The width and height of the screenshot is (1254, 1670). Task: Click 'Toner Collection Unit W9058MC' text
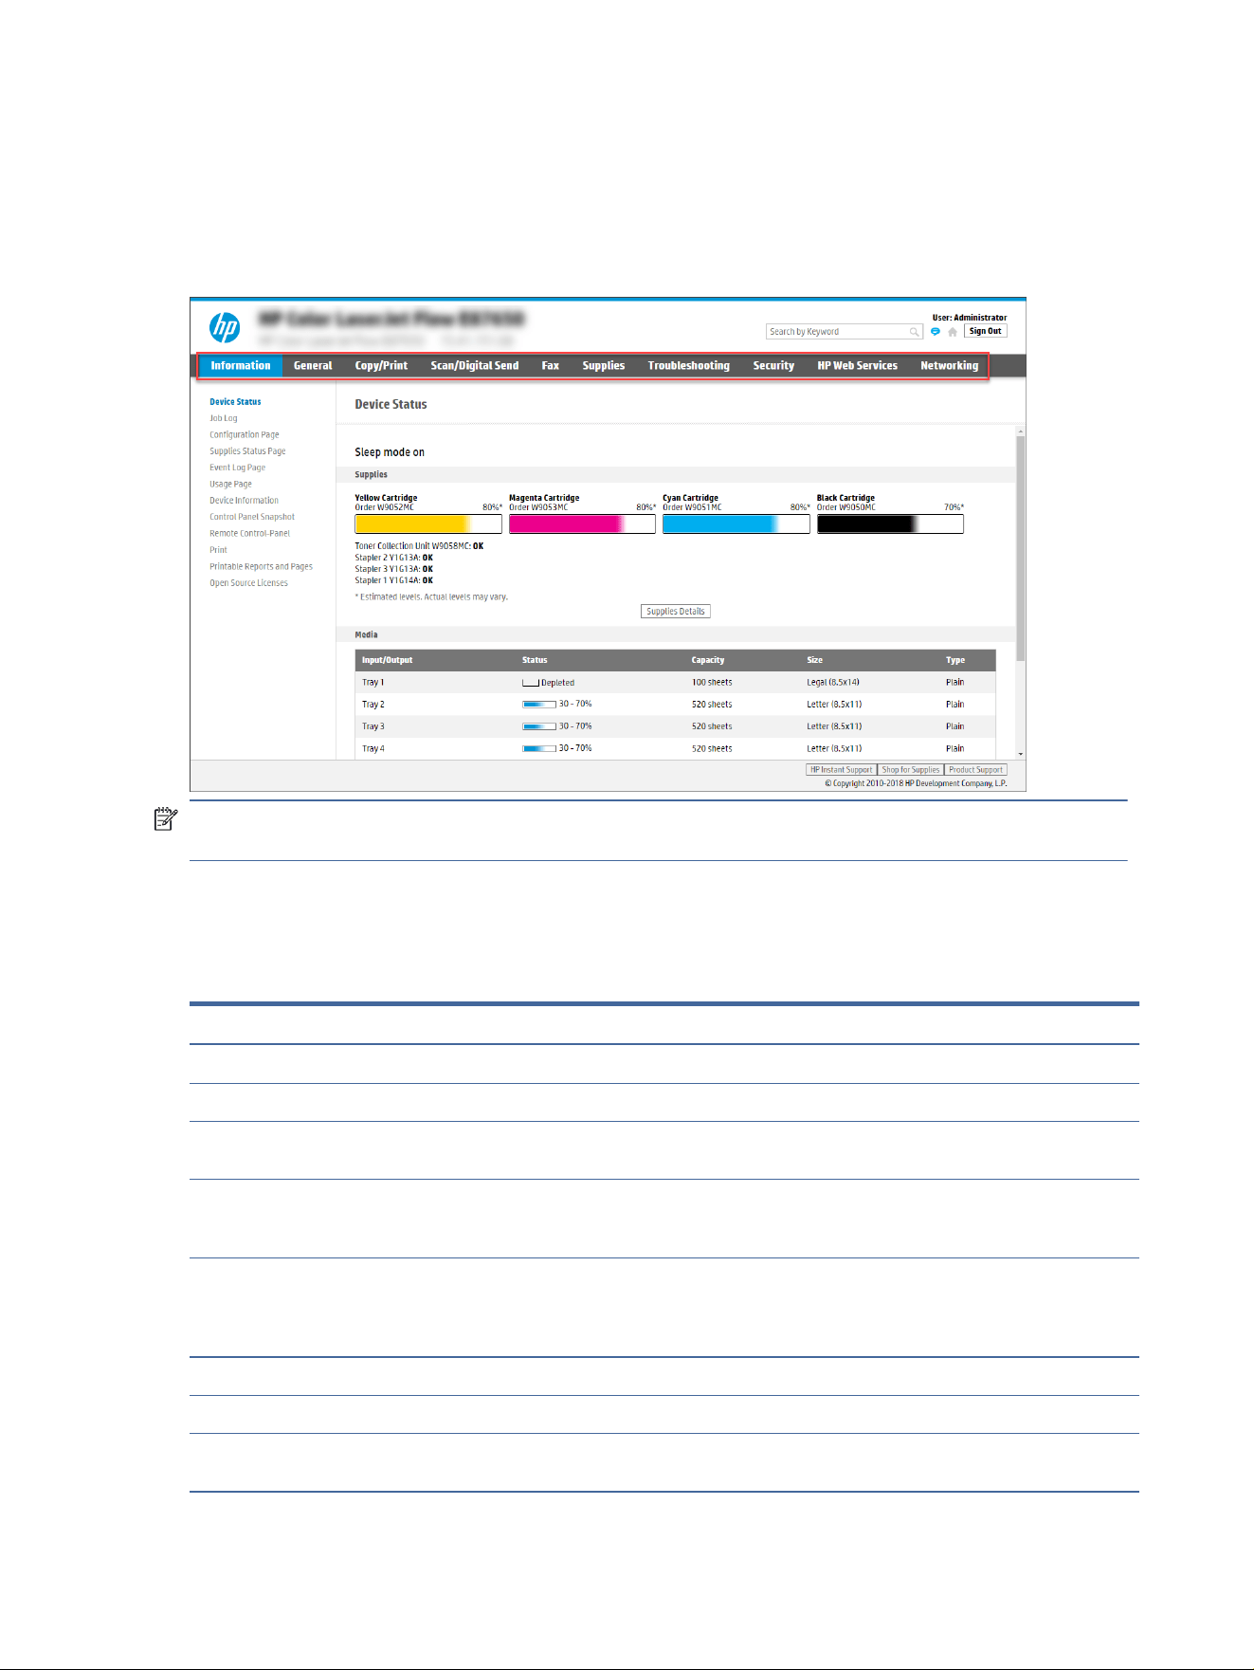pos(412,546)
